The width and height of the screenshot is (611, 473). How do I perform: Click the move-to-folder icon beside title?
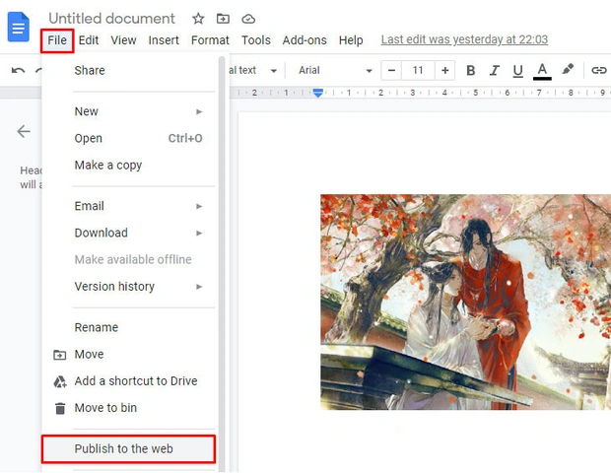click(x=223, y=19)
